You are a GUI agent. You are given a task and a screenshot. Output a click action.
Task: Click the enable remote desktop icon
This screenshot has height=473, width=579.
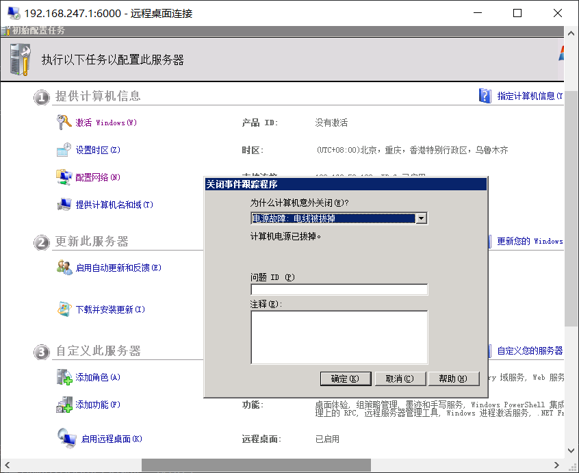(67, 438)
